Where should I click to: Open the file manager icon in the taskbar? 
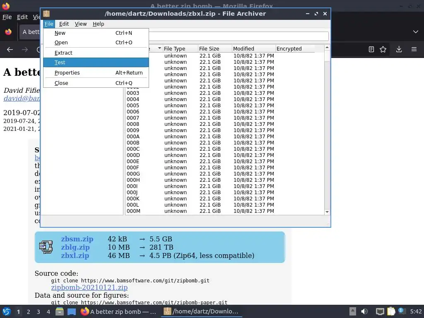pyautogui.click(x=60, y=311)
